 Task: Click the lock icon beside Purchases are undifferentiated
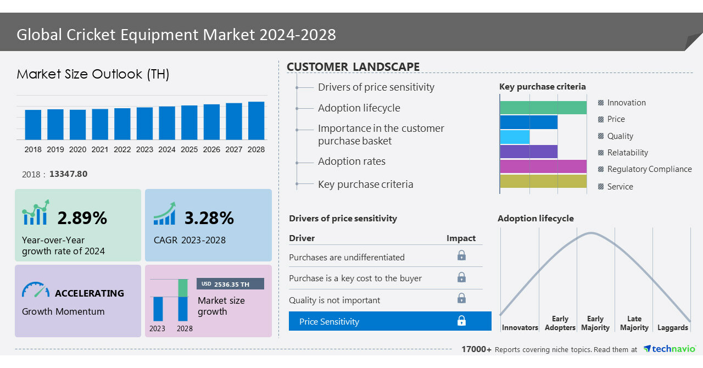[x=461, y=255]
